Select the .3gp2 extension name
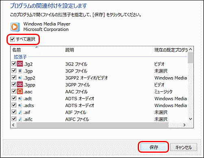This screenshot has height=158, width=204. point(29,78)
